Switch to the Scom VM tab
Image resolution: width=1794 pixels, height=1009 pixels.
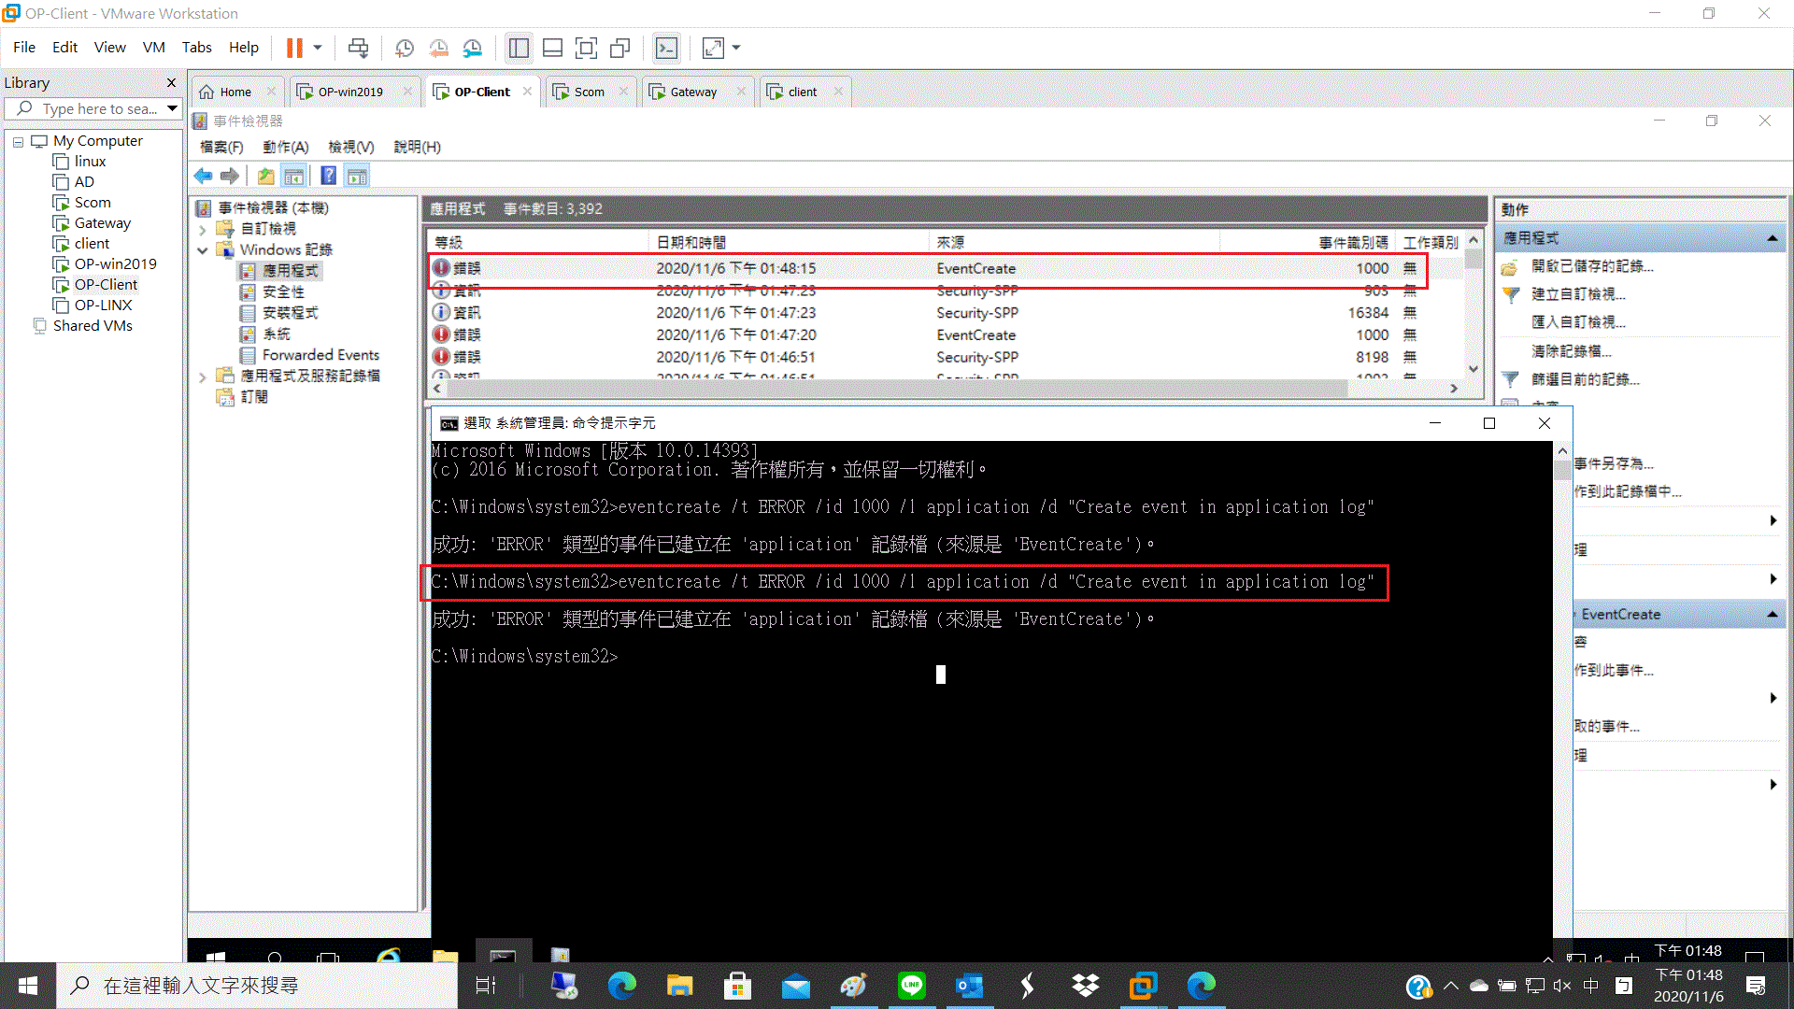[589, 92]
